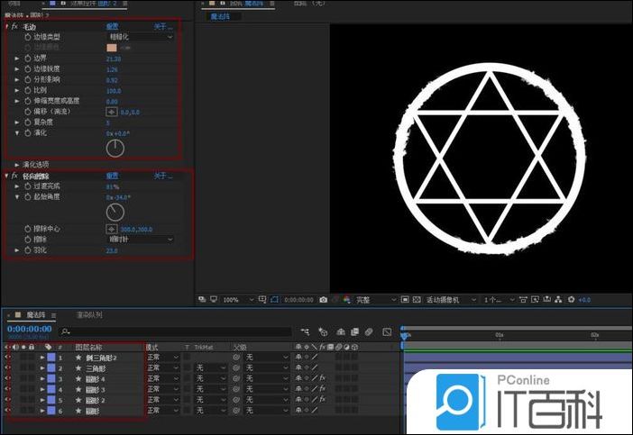Click the 边缘颜色 color swatch
The width and height of the screenshot is (633, 435).
coord(112,47)
